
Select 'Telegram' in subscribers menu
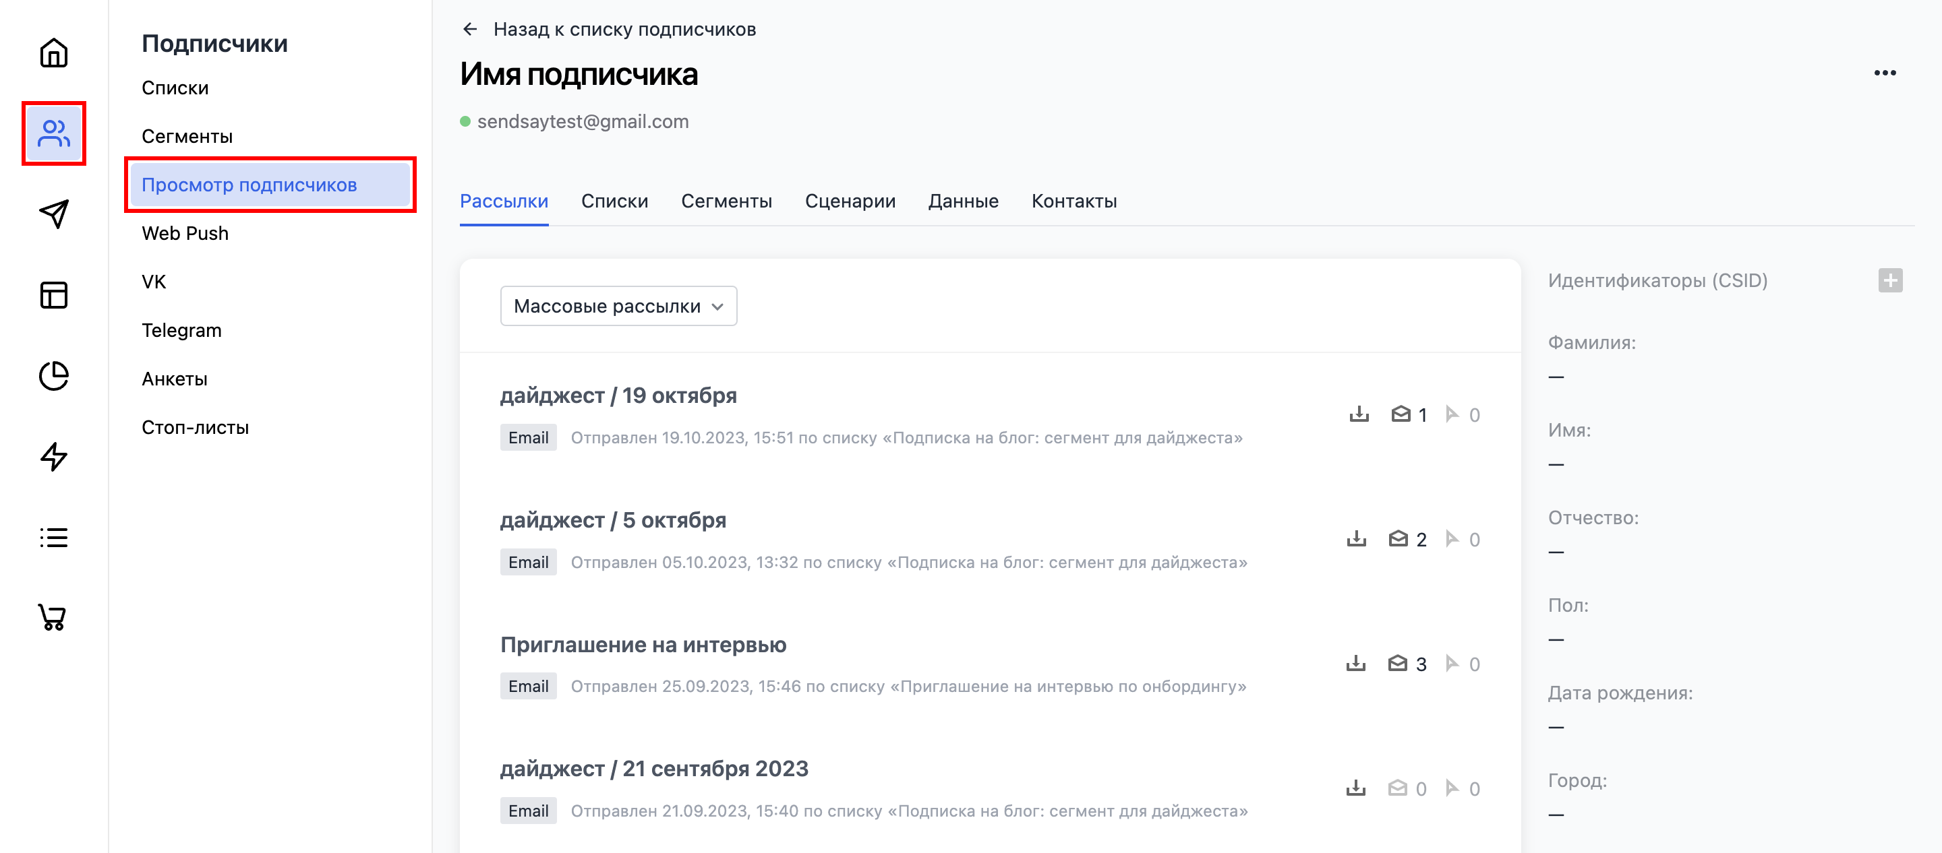181,330
